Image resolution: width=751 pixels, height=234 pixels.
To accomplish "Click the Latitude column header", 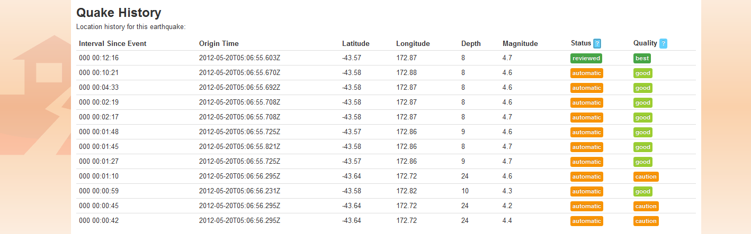I will click(355, 44).
